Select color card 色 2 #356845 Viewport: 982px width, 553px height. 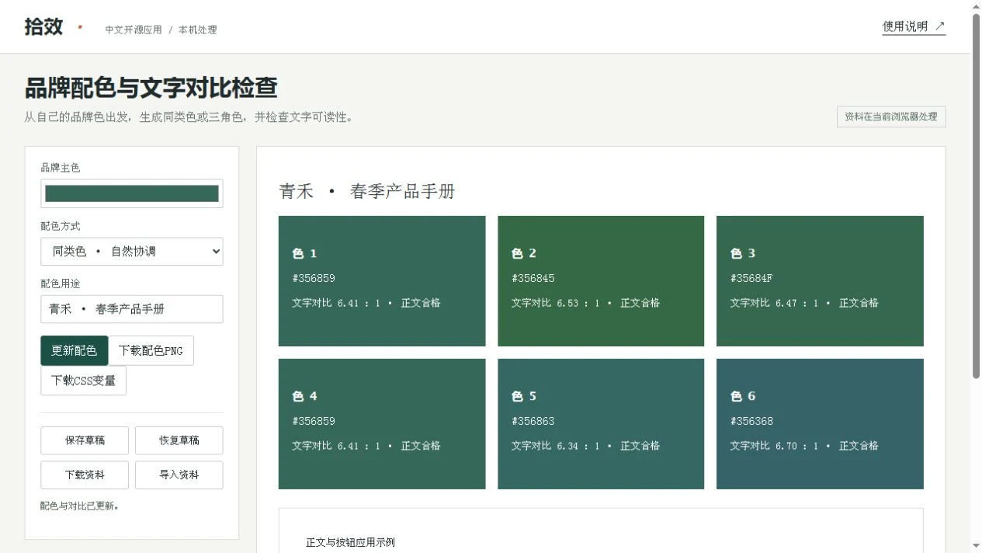click(x=601, y=281)
